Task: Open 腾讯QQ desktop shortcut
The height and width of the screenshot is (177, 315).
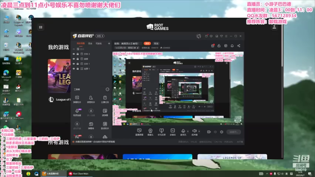Action: 19,88
